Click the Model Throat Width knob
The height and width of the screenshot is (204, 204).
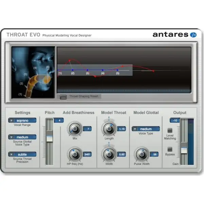[109, 154]
